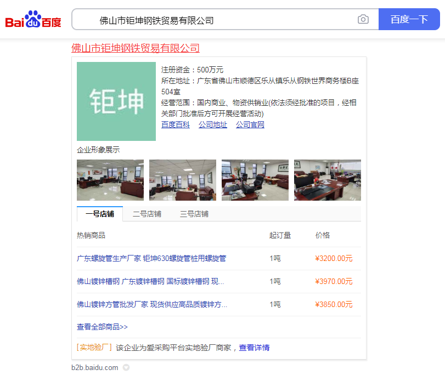This screenshot has height=375, width=445.
Task: Open the 百度百科 link
Action: (x=176, y=124)
